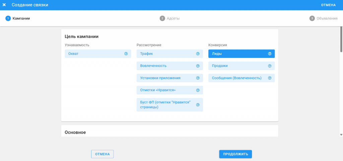343x161 pixels.
Task: Open the help icon beside Вовлеченность
Action: 198,66
